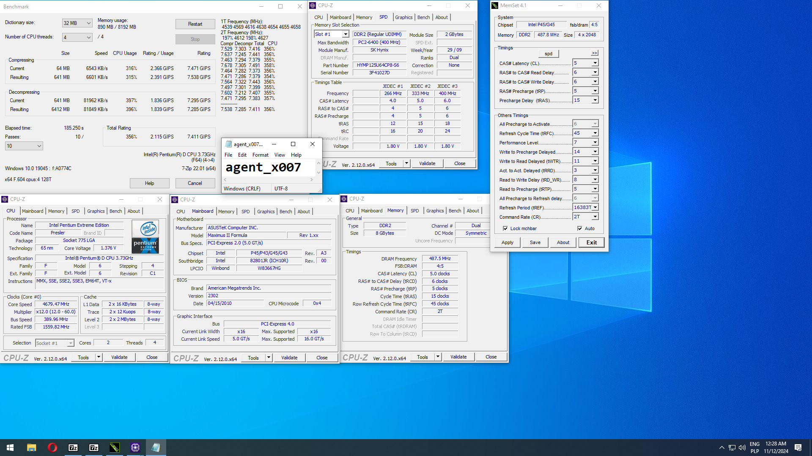
Task: Open Windows Start menu
Action: 10,448
